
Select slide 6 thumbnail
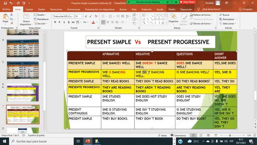click(23, 92)
